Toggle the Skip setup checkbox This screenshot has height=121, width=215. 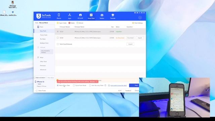point(46,78)
